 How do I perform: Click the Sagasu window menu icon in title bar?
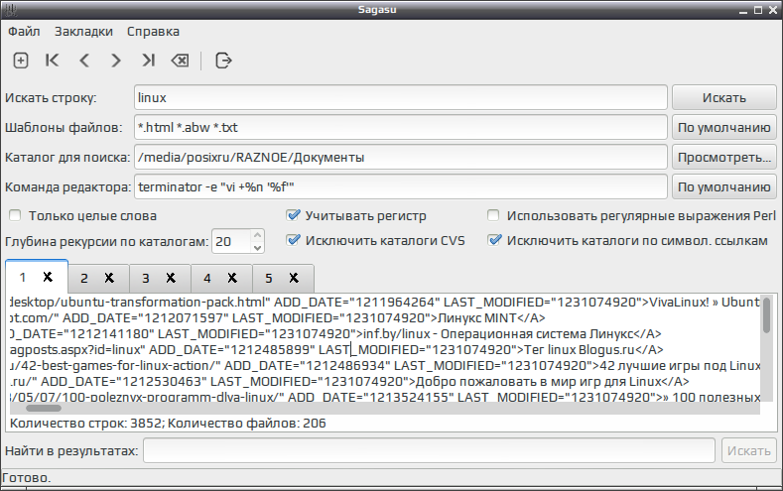[x=10, y=10]
